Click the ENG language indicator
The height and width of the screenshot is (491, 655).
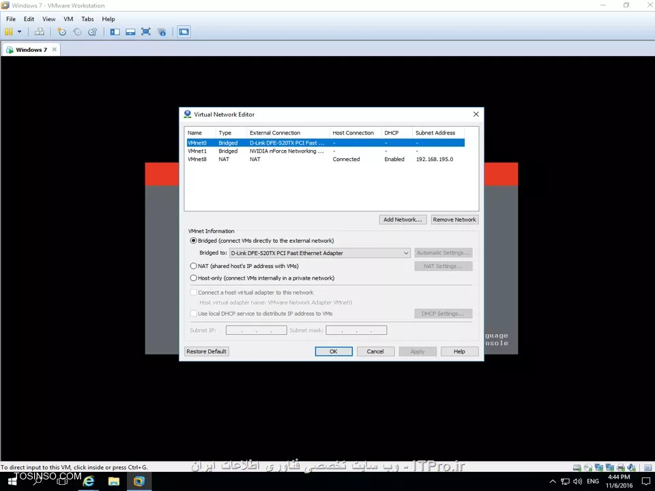point(593,481)
